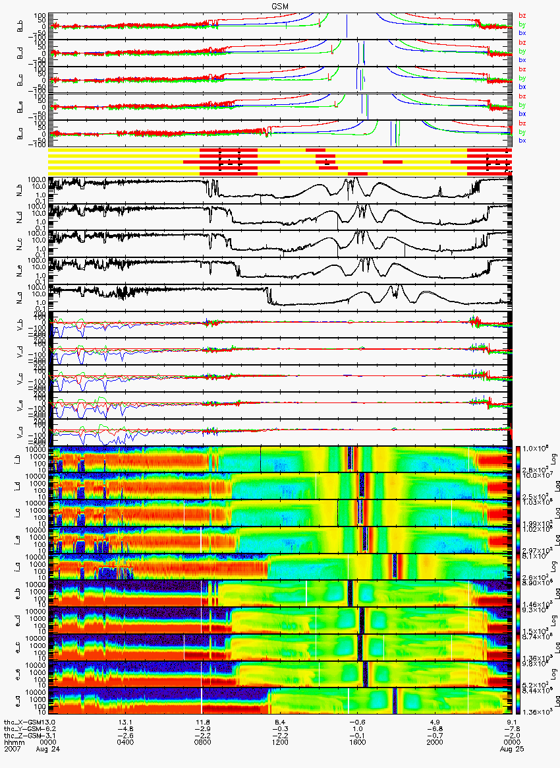Click the 13.1 X-GSM value at 0400

tap(125, 722)
